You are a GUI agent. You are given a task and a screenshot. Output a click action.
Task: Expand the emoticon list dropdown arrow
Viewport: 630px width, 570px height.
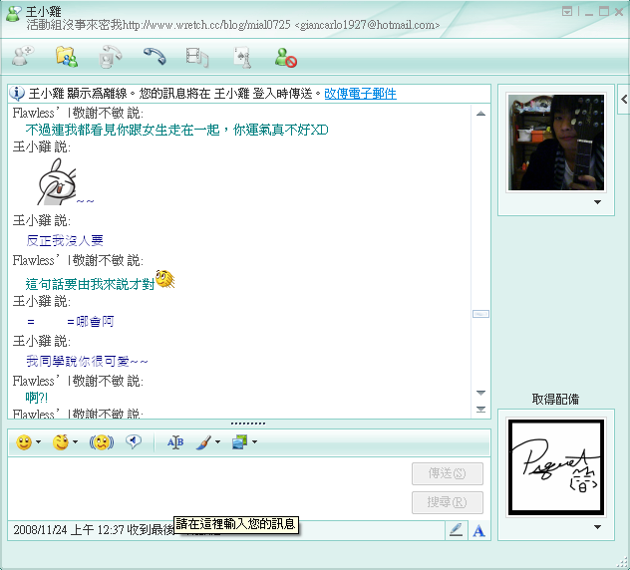(38, 441)
